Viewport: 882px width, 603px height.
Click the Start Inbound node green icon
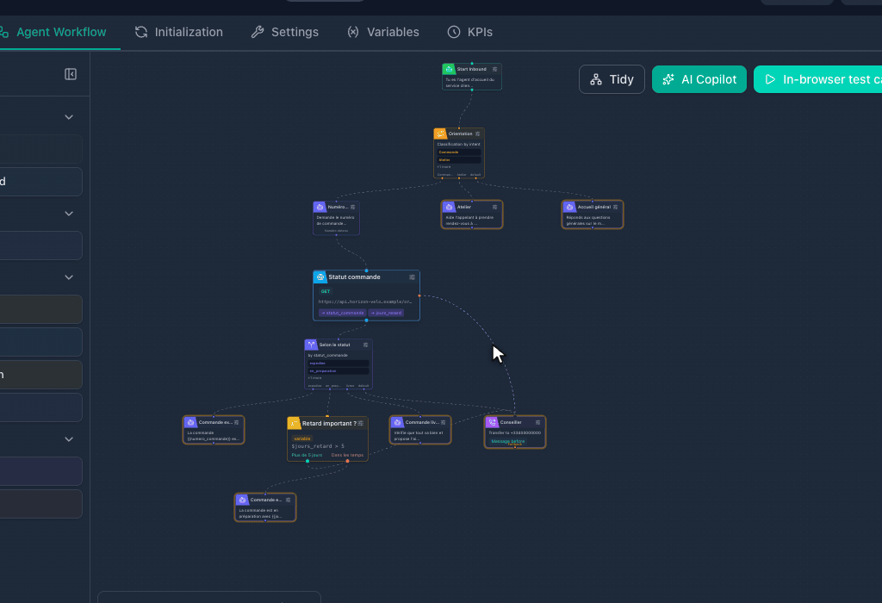click(x=449, y=69)
